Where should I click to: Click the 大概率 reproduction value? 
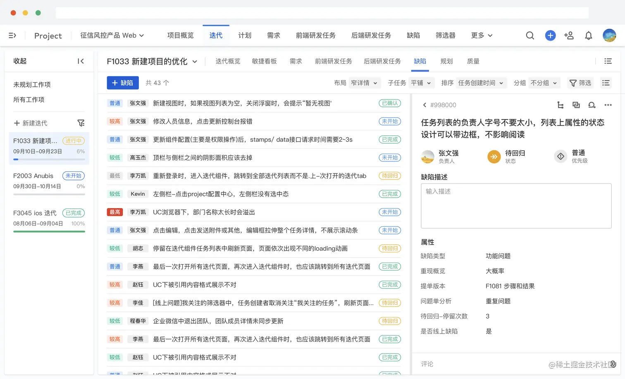495,271
